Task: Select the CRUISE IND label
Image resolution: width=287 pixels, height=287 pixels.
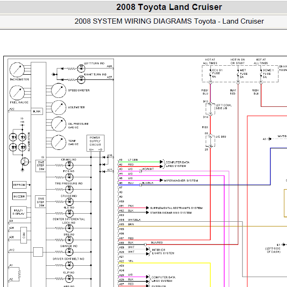Action: pos(69,196)
